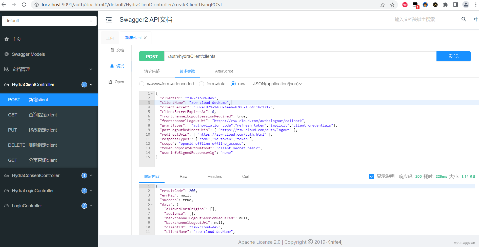
Task: Click the request 'clientSecret' line
Action: [217, 107]
